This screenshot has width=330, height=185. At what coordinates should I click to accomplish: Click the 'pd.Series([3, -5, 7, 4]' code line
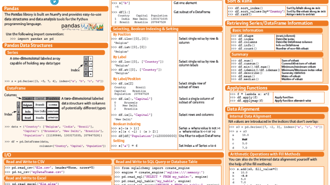click(x=54, y=81)
